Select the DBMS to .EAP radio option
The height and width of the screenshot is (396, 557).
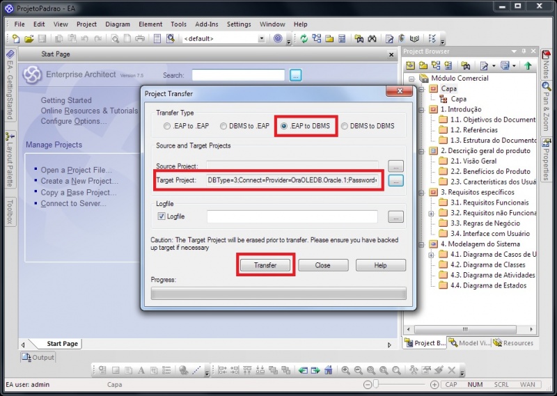coord(223,126)
